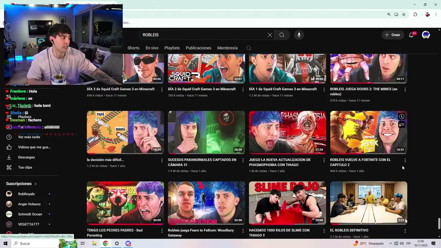This screenshot has width=441, height=248.
Task: Add Fortnite video to watch later clock icon
Action: [x=402, y=116]
